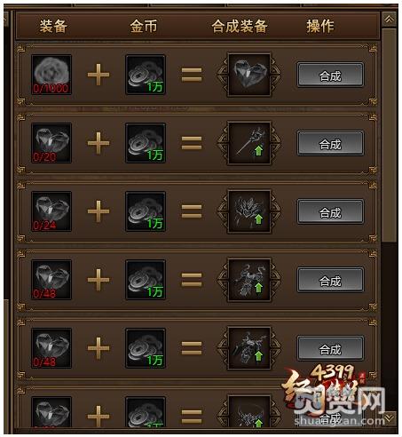Select the necklace result icon in bottom row
Viewport: 402px width, 437px height.
249,411
